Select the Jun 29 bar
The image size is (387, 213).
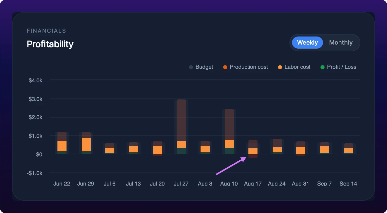click(x=86, y=143)
